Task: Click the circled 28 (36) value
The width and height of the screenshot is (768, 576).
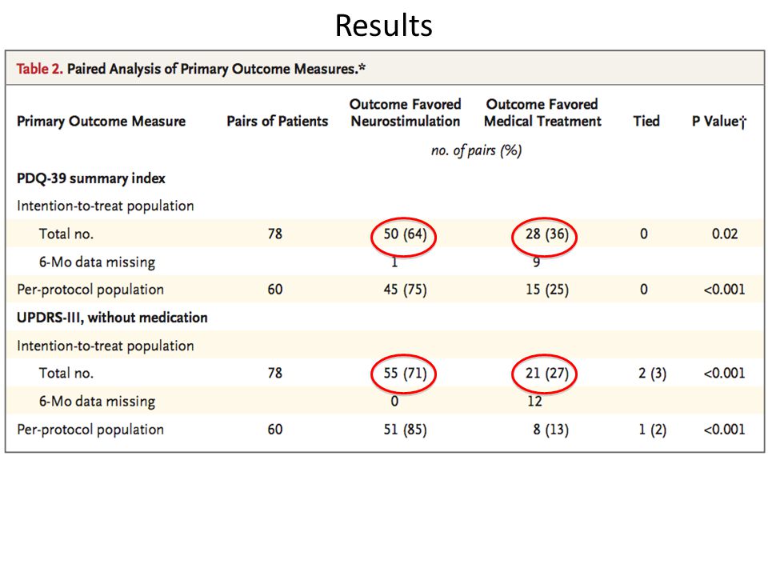Action: coord(547,234)
